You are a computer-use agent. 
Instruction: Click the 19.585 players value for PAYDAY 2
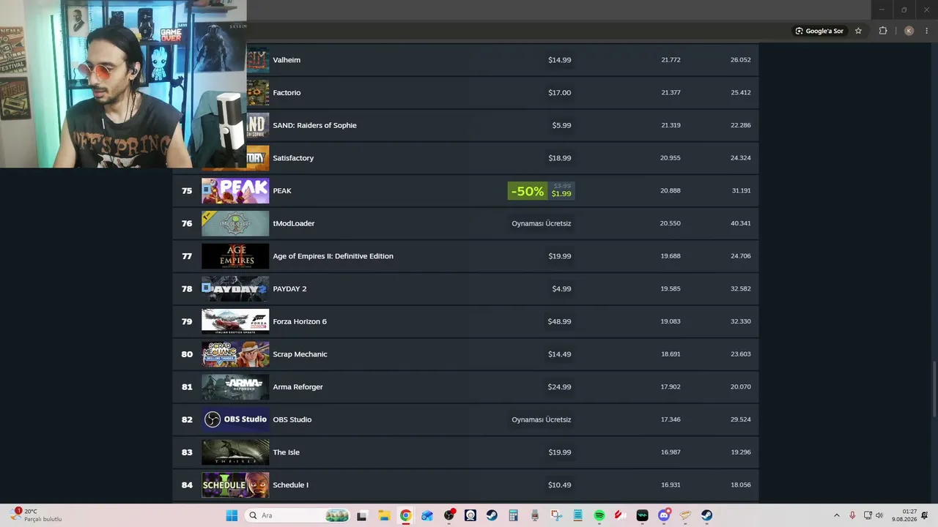tap(671, 289)
